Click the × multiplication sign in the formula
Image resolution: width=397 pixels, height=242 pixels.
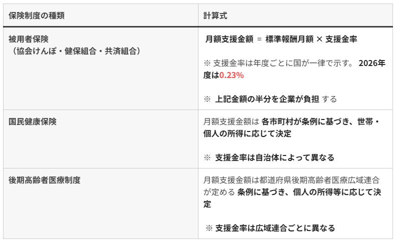pos(319,39)
